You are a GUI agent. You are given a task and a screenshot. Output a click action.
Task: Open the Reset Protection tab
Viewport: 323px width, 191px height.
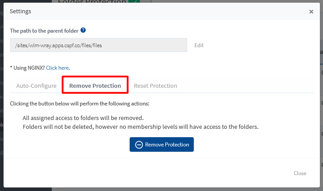155,86
